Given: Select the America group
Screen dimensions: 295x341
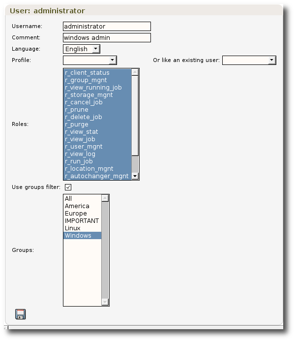Looking at the screenshot, I should point(82,206).
